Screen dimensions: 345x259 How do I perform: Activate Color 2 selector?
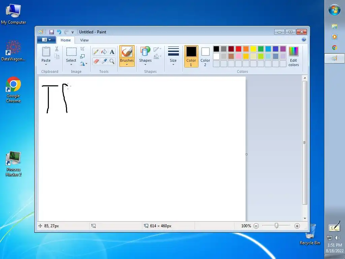click(x=205, y=56)
